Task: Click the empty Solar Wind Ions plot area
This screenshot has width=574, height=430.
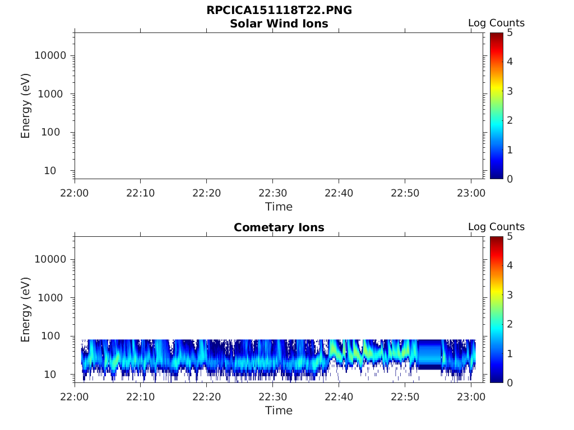Action: 279,106
